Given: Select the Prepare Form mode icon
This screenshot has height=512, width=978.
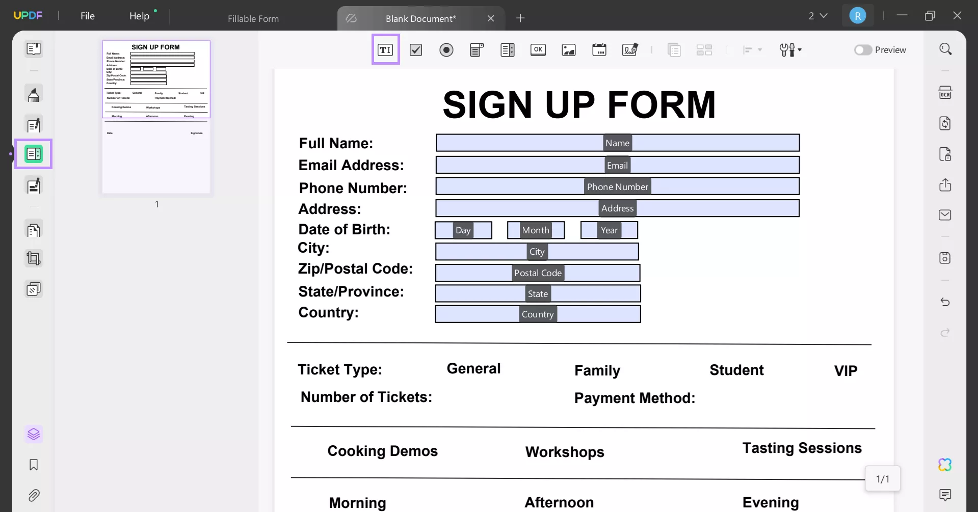Looking at the screenshot, I should (x=34, y=153).
